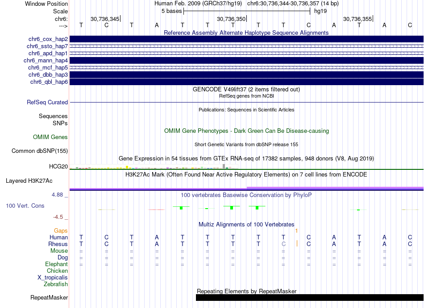Click the chr6_apd_hap1 arrowed gap line
This screenshot has width=424, height=308.
(246, 53)
